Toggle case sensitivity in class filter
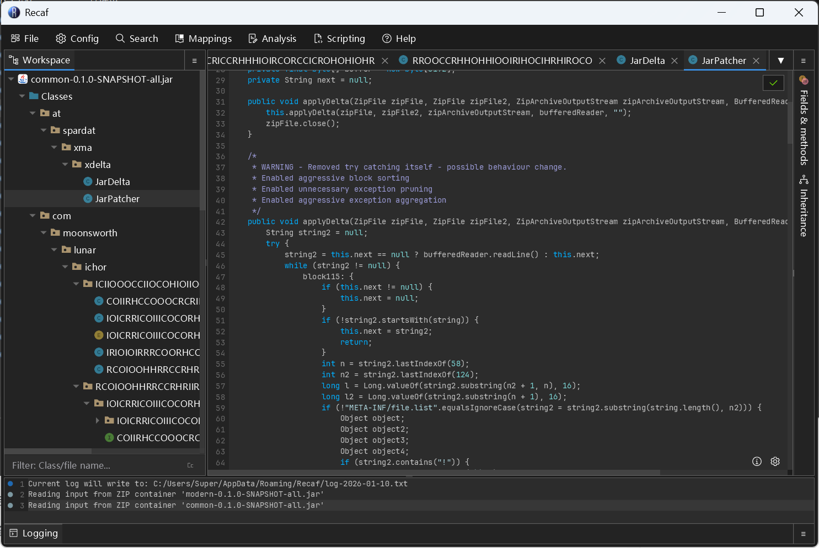 [190, 465]
